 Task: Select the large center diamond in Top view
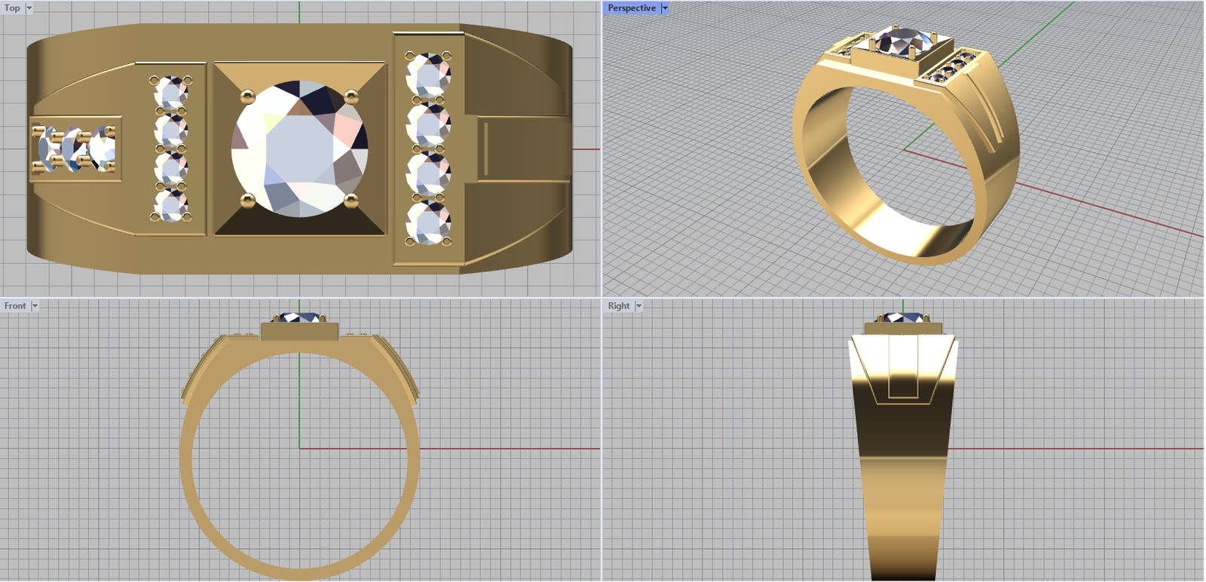300,149
